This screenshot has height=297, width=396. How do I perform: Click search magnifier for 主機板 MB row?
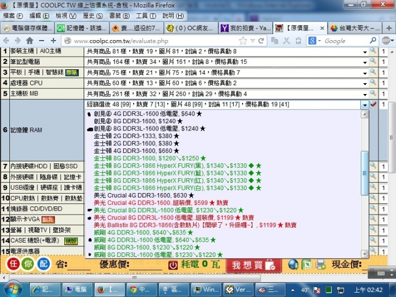pos(373,94)
